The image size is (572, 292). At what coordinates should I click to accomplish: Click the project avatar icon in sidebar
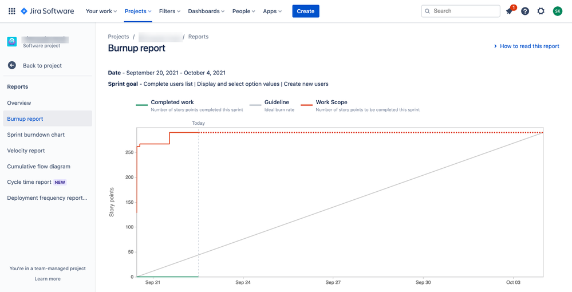click(12, 42)
